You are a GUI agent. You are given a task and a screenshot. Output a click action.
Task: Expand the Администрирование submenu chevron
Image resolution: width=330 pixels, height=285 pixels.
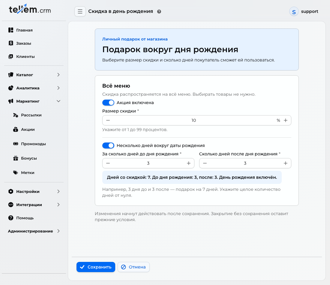click(x=58, y=231)
